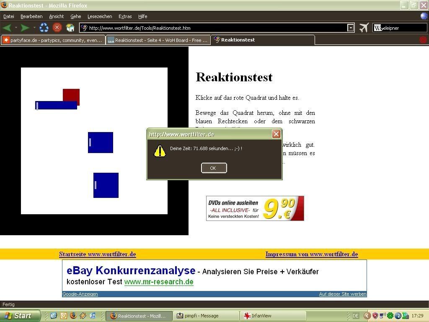Click the red Stop loading button

(57, 28)
